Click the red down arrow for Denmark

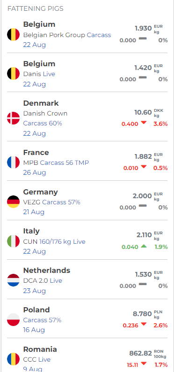(144, 123)
